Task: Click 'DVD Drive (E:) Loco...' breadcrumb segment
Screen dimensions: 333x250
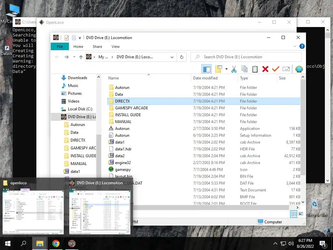Action: (135, 57)
